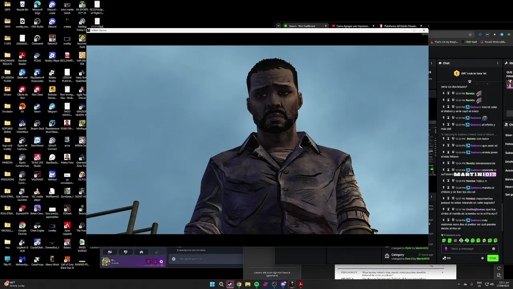Collapse the Gift 1 sub banner
513x289 pixels.
click(470, 81)
